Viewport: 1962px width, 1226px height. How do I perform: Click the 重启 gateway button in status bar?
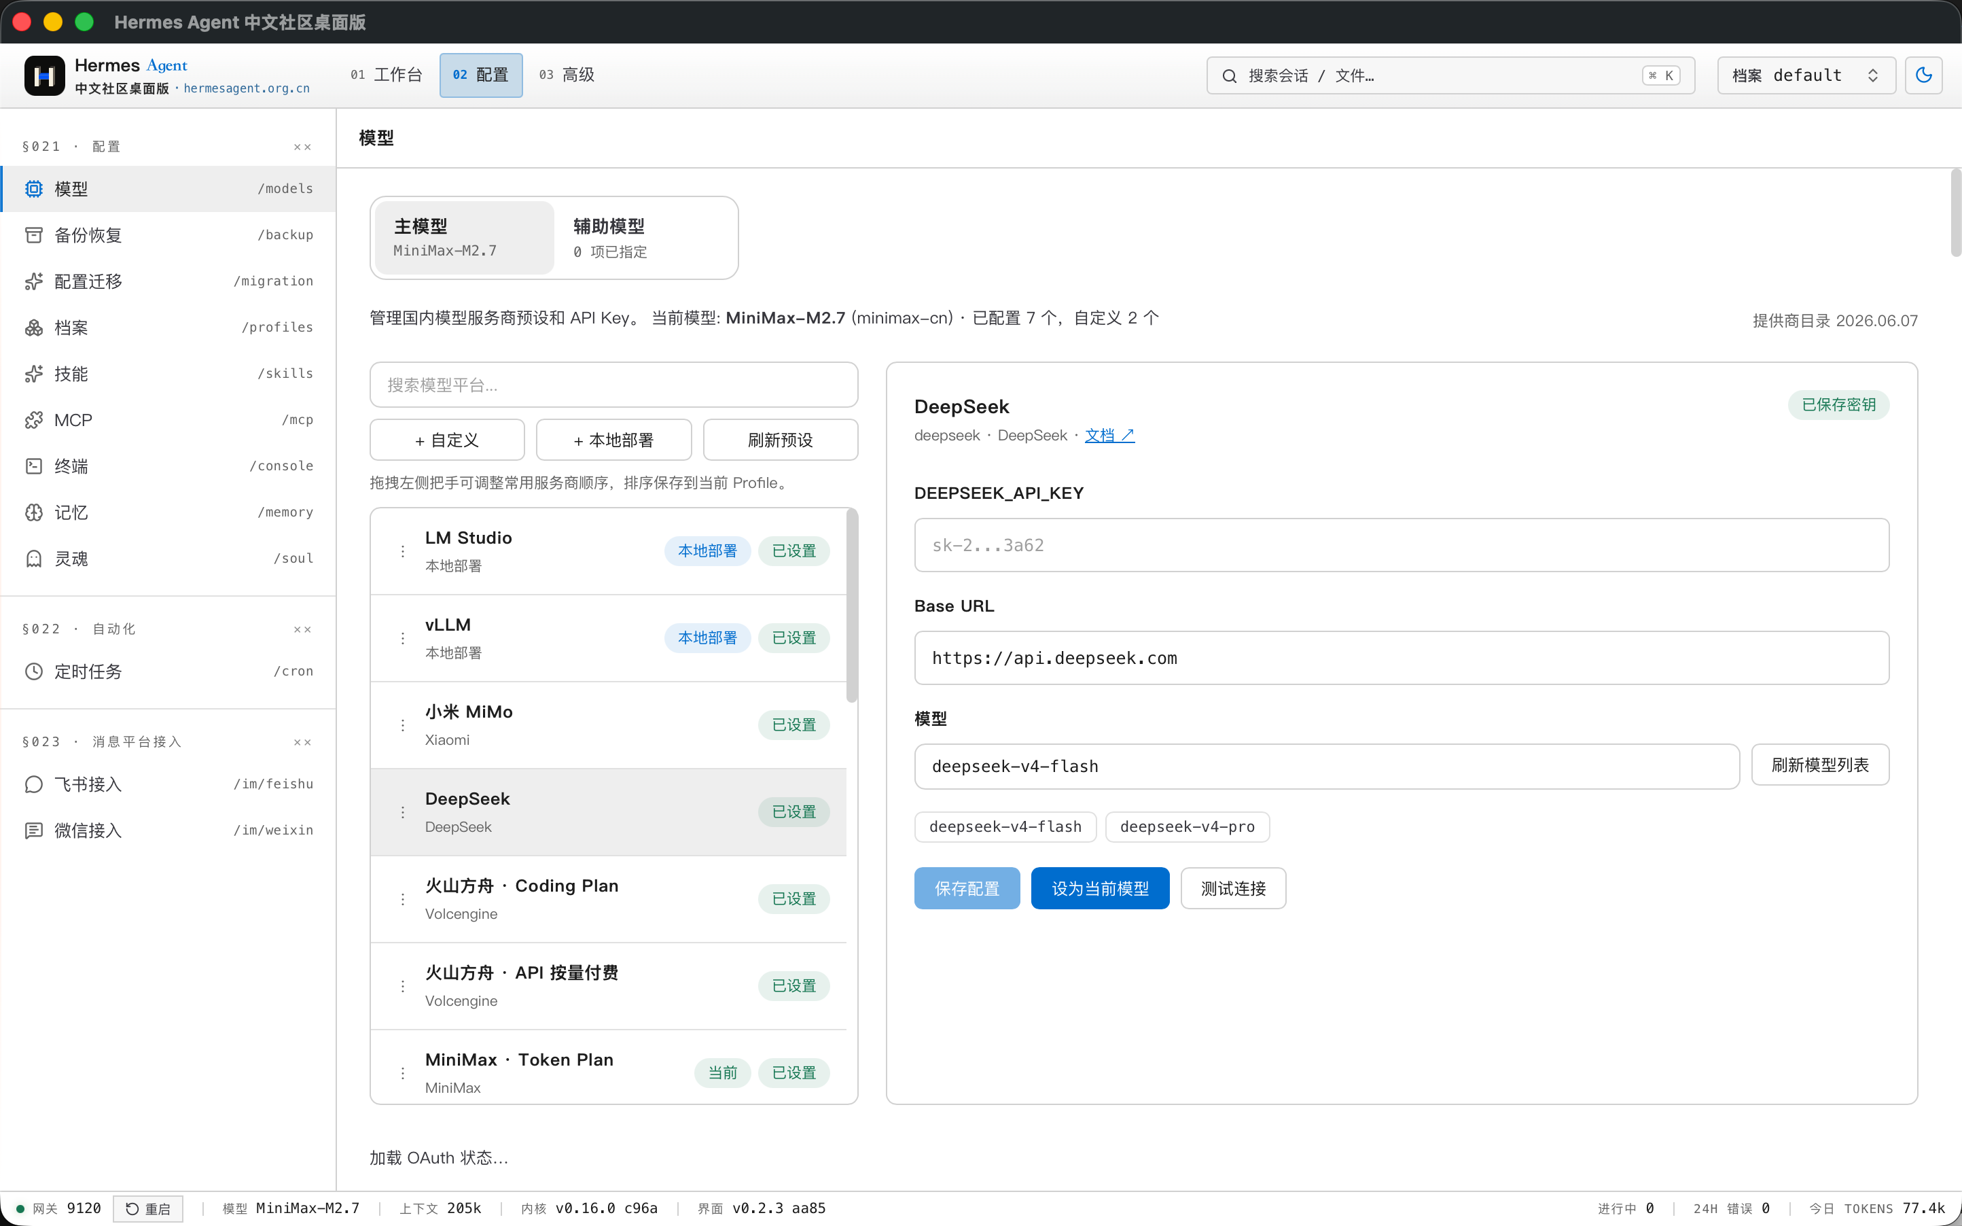pos(148,1209)
